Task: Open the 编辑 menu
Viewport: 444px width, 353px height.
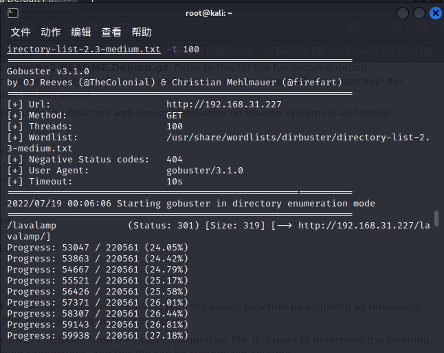Action: coord(81,32)
